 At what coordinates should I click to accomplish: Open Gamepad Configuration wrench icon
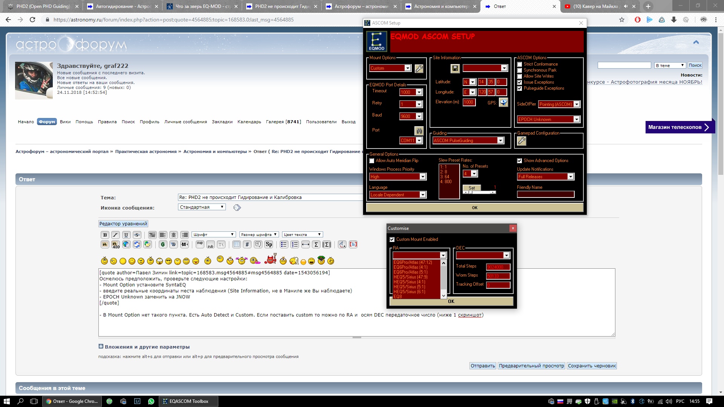tap(522, 141)
